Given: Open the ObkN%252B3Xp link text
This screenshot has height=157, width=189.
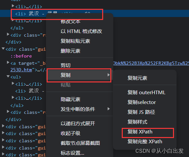Looking at the screenshot, I should [151, 63].
